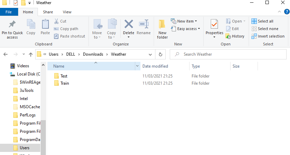Sort files by Date modified column
The width and height of the screenshot is (290, 155).
[155, 66]
